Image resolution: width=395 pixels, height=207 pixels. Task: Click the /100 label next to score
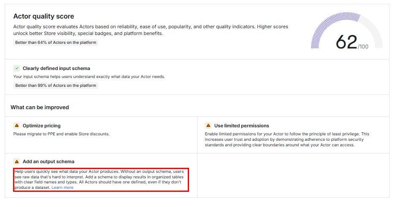363,47
